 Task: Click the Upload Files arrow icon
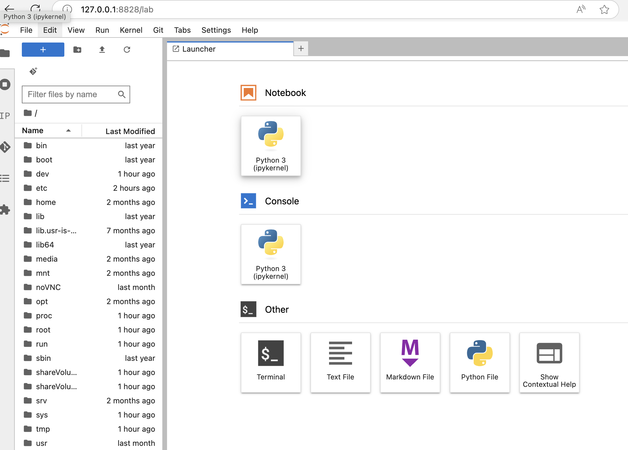point(102,50)
